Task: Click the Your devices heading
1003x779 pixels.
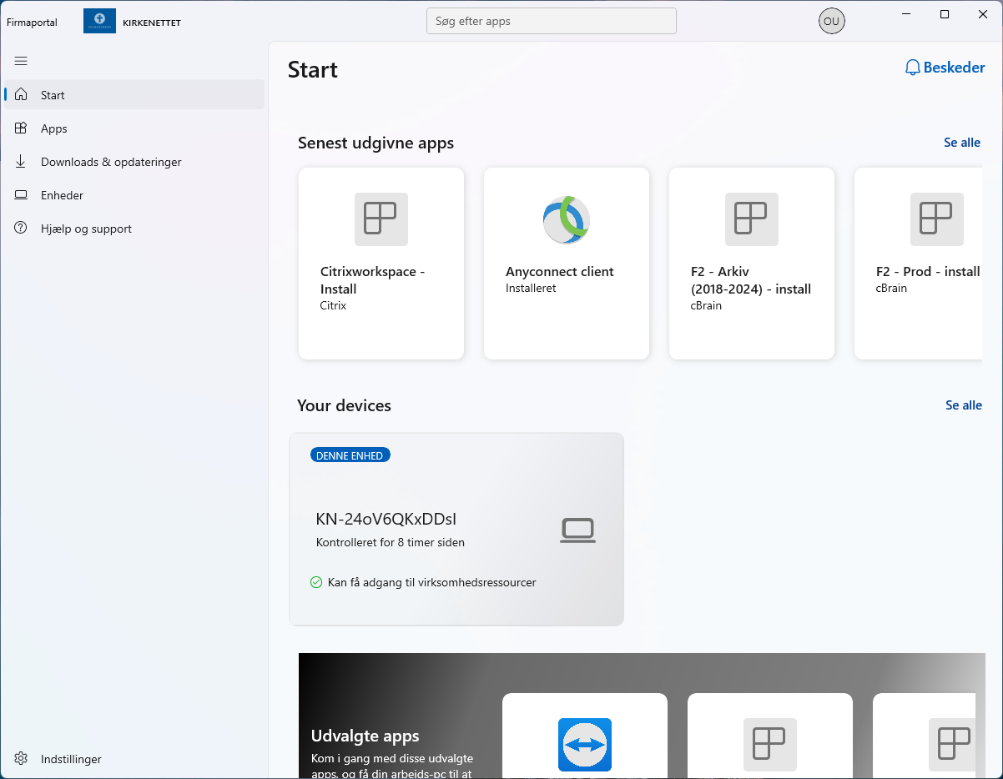Action: [x=344, y=405]
